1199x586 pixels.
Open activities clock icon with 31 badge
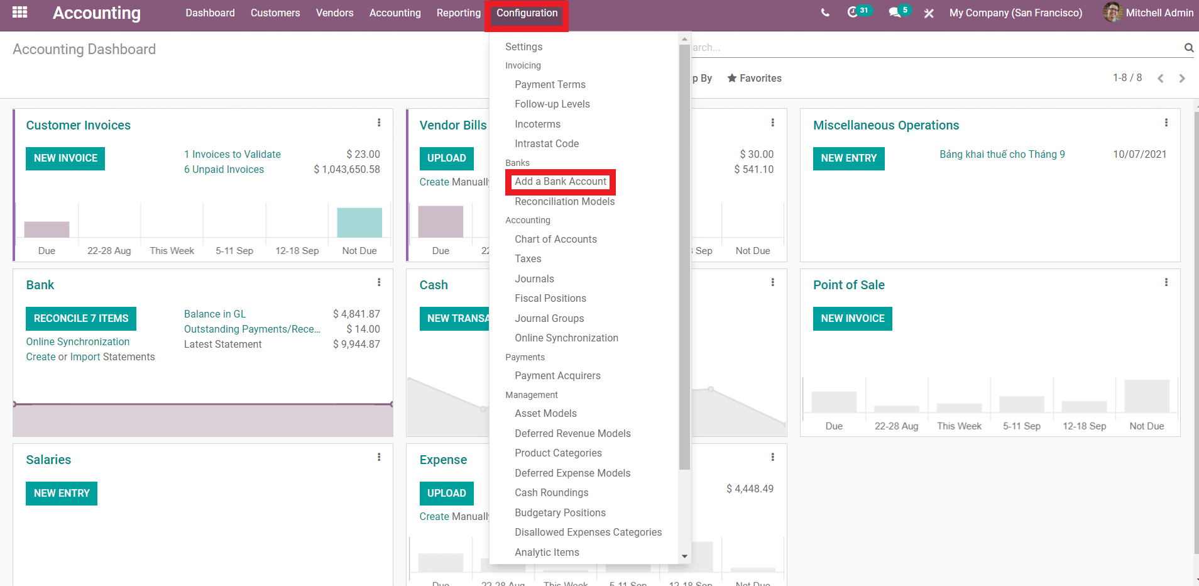click(x=859, y=12)
